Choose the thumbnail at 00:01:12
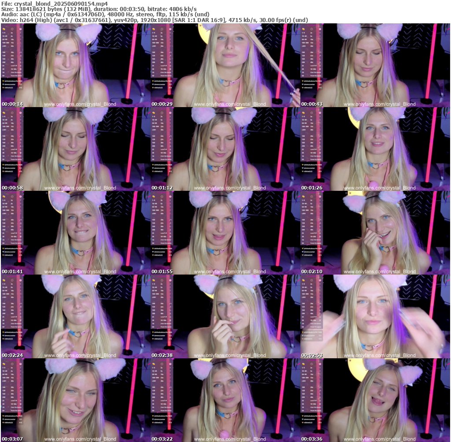 point(225,149)
